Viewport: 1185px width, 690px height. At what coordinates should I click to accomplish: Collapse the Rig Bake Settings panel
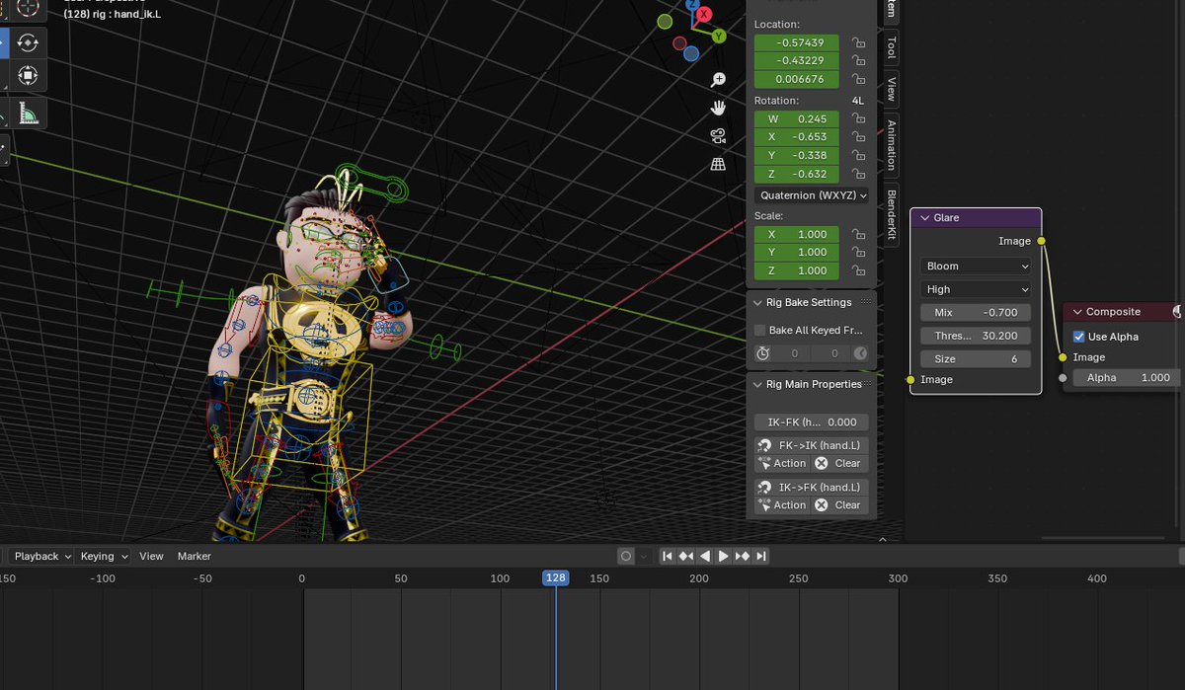pyautogui.click(x=757, y=302)
